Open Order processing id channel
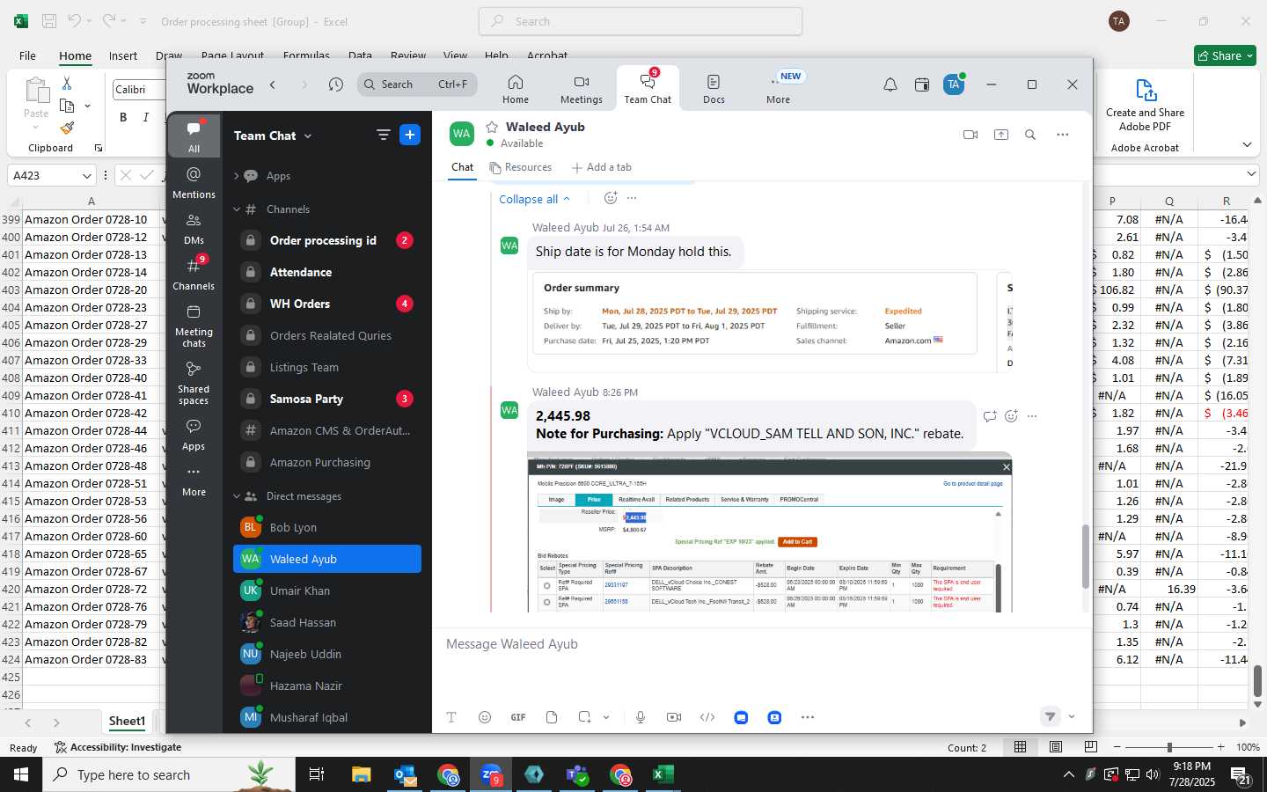Screen dimensions: 1267x792 click(327, 240)
